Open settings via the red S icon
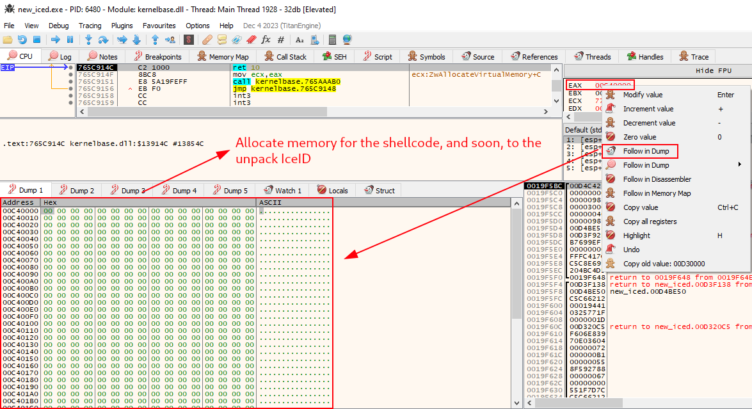752x409 pixels. click(x=189, y=40)
